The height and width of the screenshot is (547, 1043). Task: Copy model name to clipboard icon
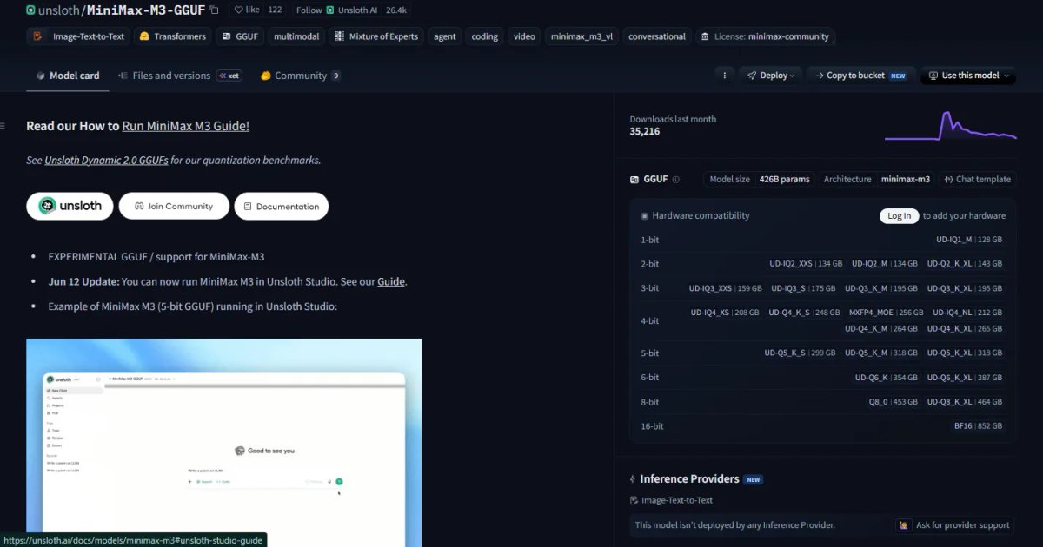215,10
